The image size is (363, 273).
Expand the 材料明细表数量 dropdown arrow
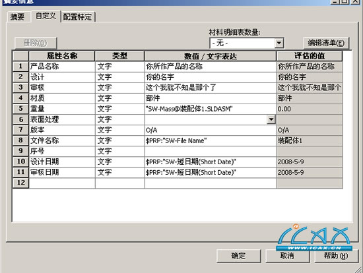[x=279, y=43]
